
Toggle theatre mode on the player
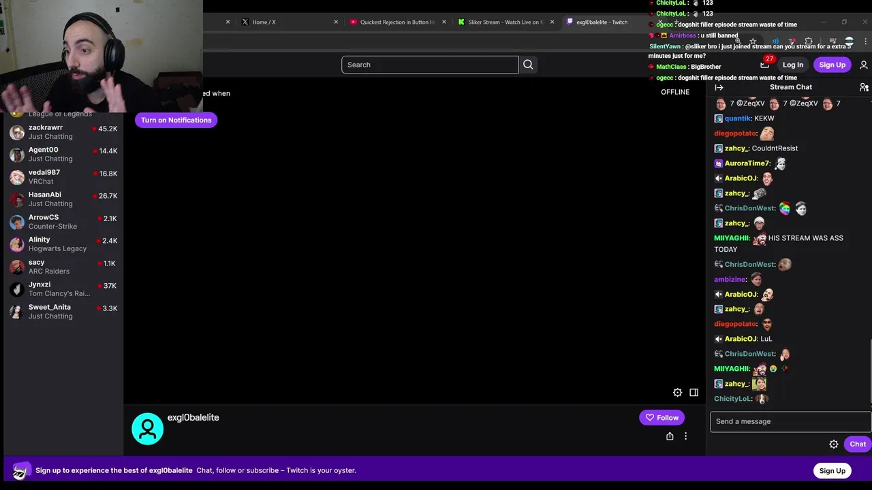694,393
